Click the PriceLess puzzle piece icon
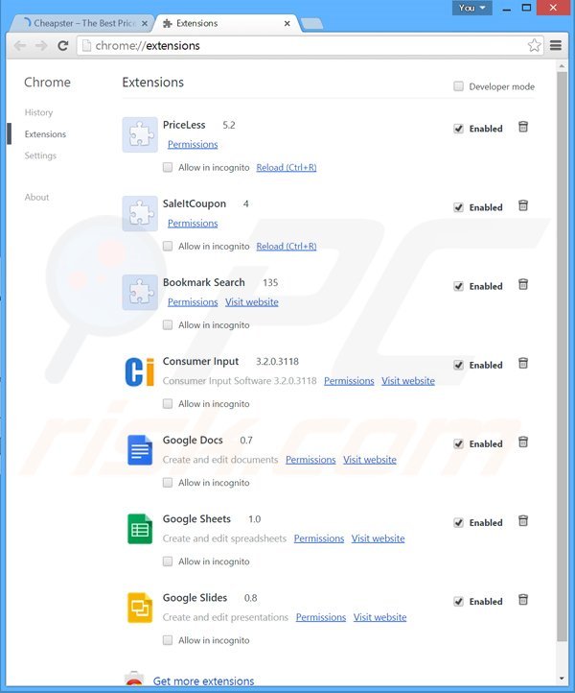Viewport: 575px width, 693px height. pos(140,134)
